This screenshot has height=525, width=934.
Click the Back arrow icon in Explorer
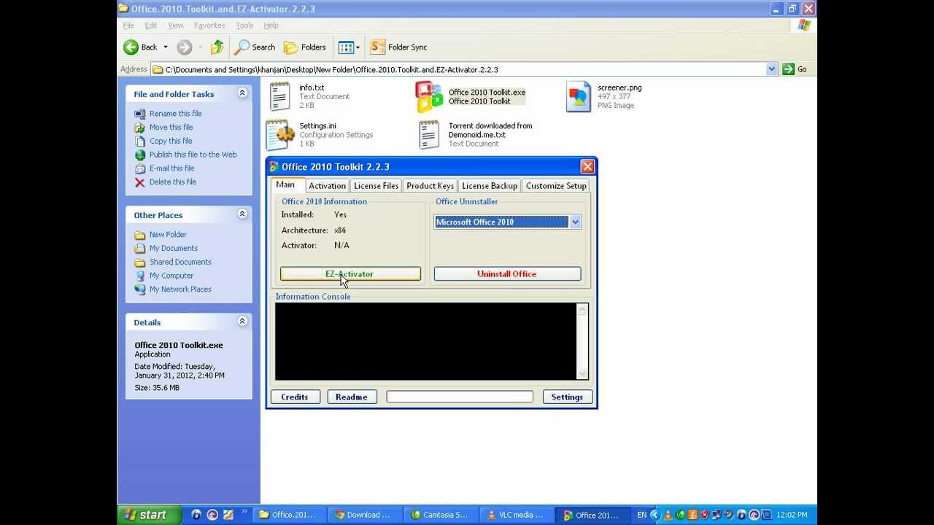click(131, 47)
